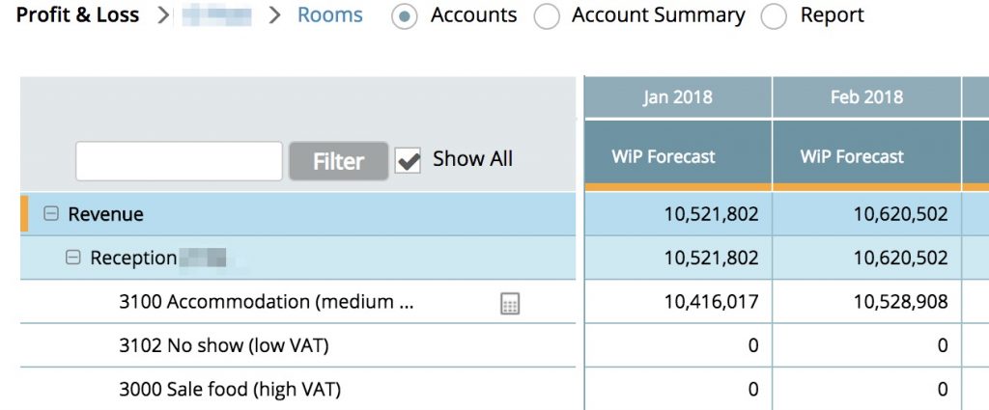The height and width of the screenshot is (410, 989).
Task: Go to Profit & Loss breadcrumb
Action: [x=77, y=15]
